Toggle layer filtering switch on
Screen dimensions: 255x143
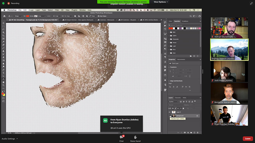(195, 101)
